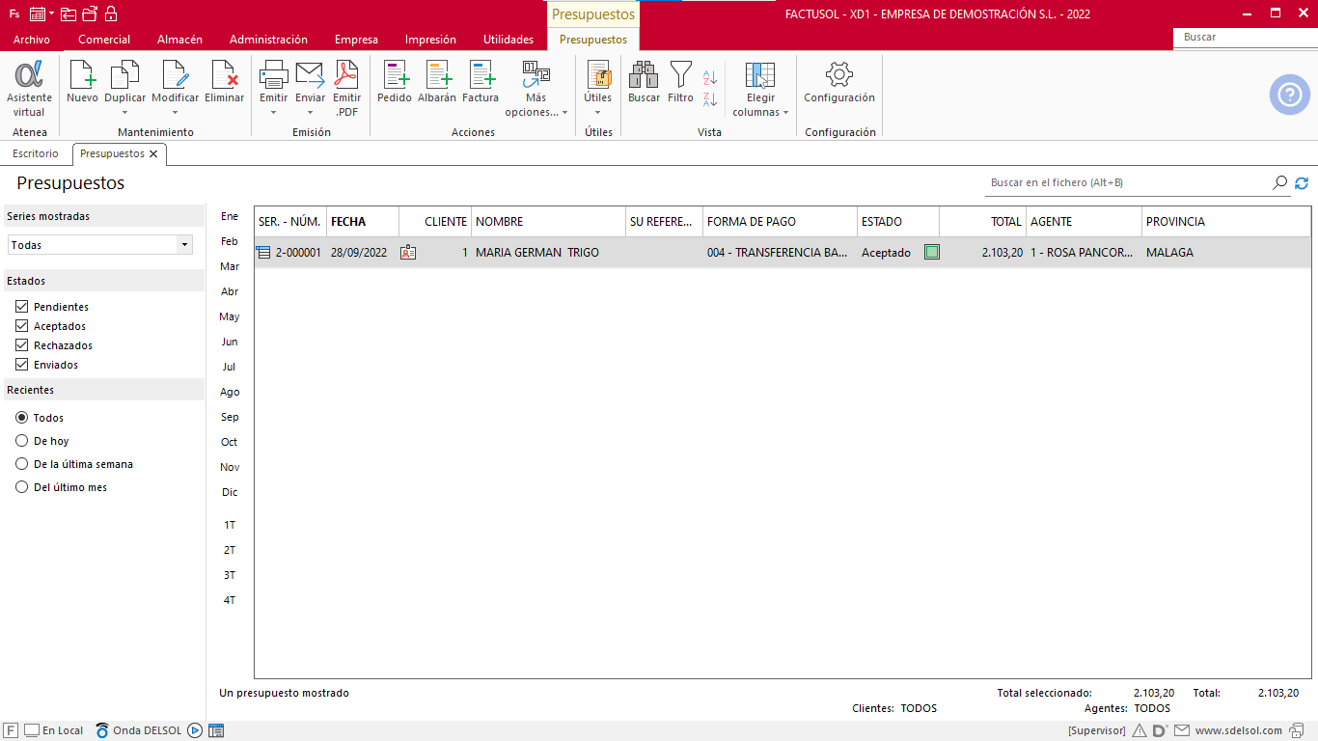Screen dimensions: 1318x741
Task: Switch to the Escritorio tab
Action: (36, 153)
